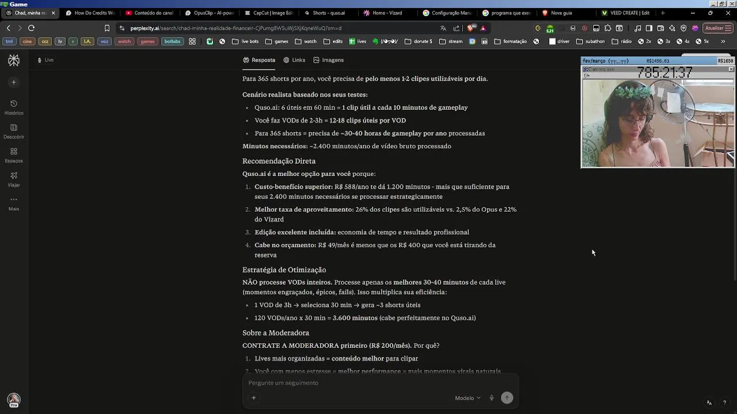Open Histórico in the sidebar
The height and width of the screenshot is (414, 737).
[x=14, y=107]
